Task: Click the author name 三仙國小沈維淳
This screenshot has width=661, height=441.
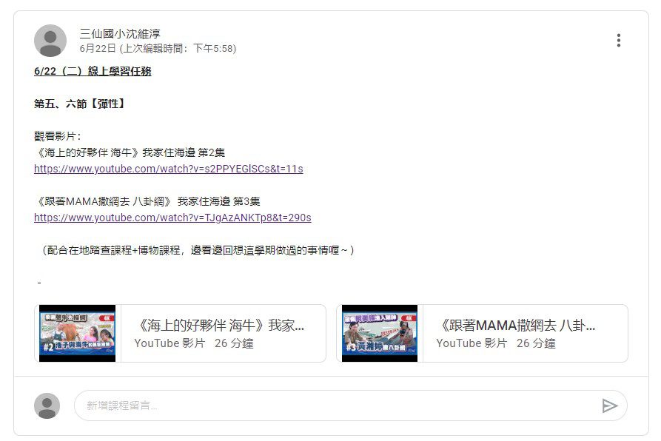Action: coord(120,34)
